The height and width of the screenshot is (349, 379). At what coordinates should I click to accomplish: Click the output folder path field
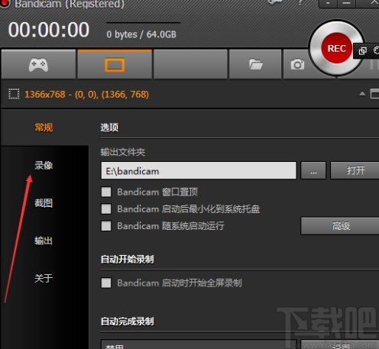199,170
